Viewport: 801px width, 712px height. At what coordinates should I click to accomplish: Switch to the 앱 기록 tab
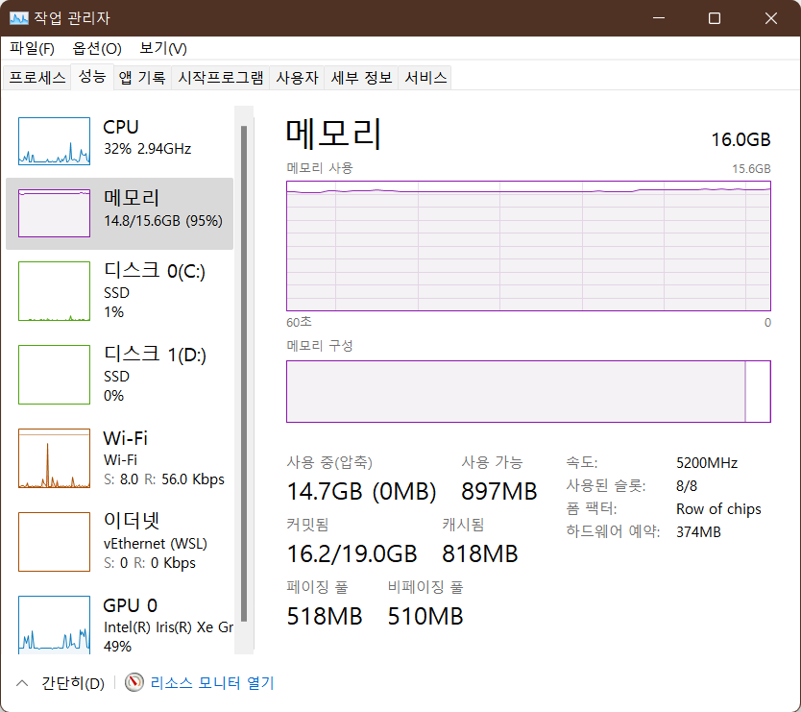pyautogui.click(x=142, y=78)
